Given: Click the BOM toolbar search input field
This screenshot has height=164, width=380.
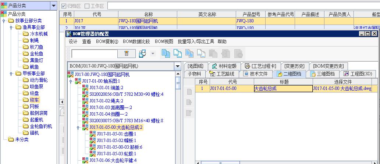Looking at the screenshot, I should click(94, 54).
